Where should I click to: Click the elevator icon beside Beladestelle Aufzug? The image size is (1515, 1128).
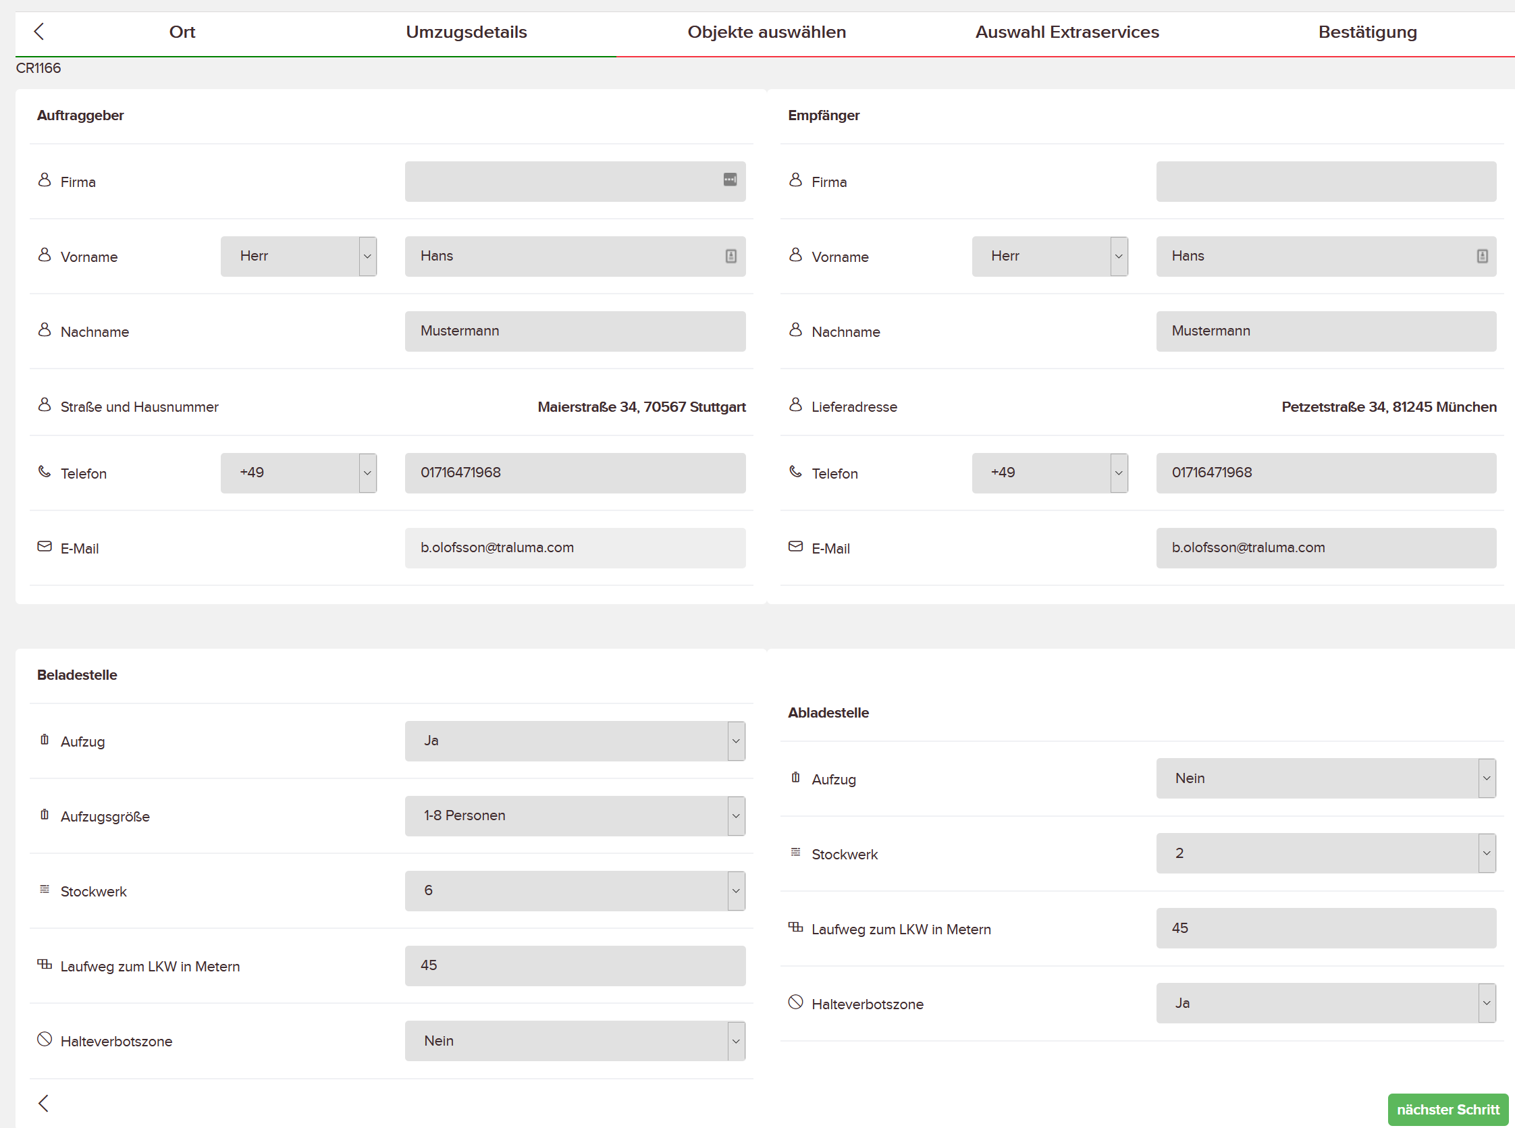[45, 740]
